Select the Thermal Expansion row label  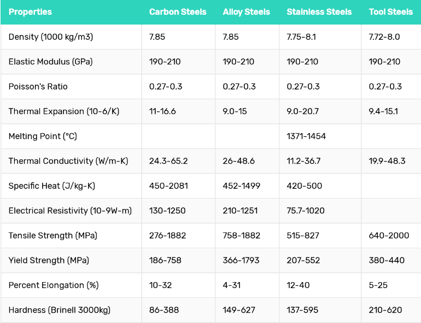point(63,111)
